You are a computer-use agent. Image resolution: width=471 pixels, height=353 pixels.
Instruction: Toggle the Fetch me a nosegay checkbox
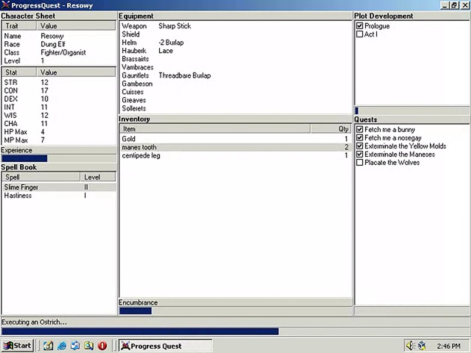coord(359,138)
